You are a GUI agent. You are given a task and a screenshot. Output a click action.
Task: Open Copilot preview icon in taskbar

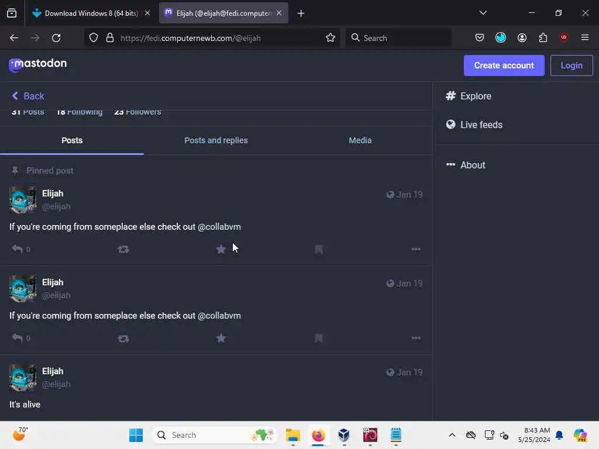click(x=580, y=435)
